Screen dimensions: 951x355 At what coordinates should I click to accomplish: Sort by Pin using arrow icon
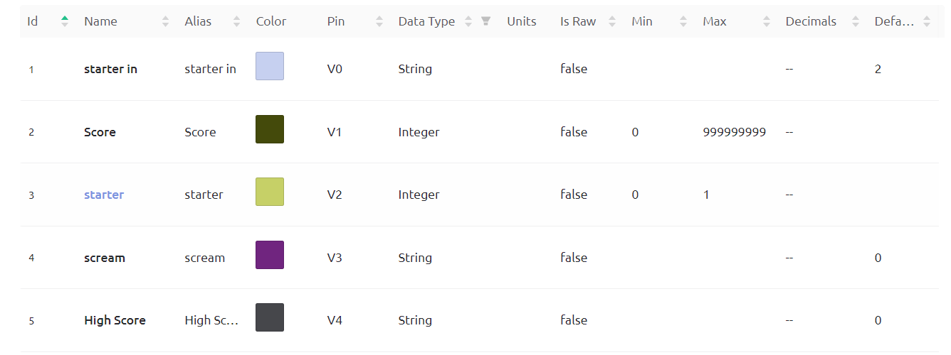click(379, 21)
